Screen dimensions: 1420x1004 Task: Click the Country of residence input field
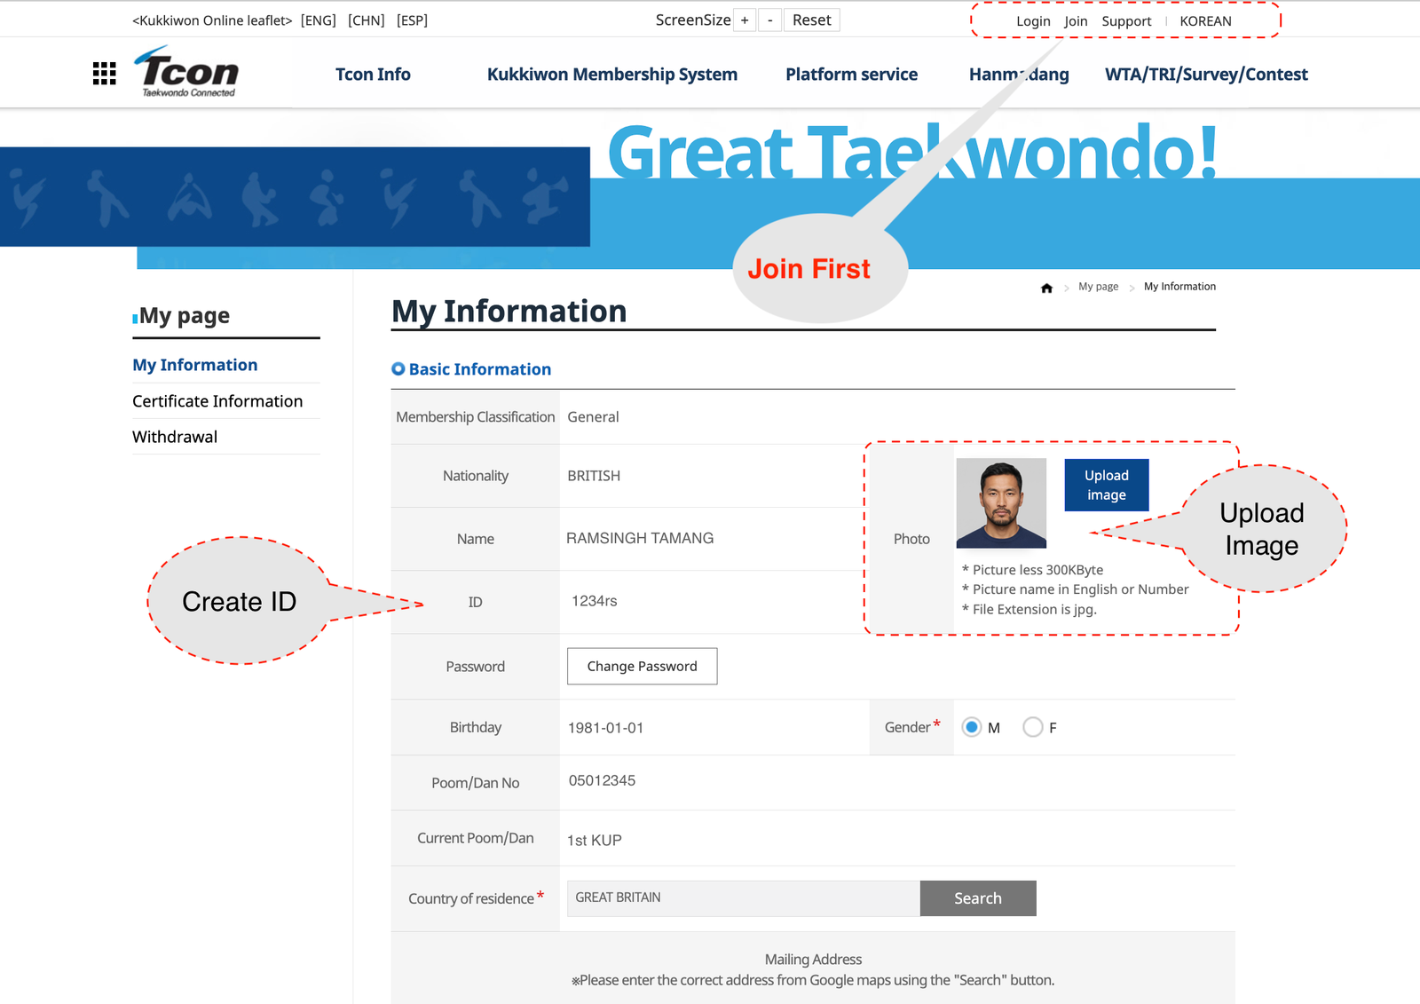click(744, 898)
